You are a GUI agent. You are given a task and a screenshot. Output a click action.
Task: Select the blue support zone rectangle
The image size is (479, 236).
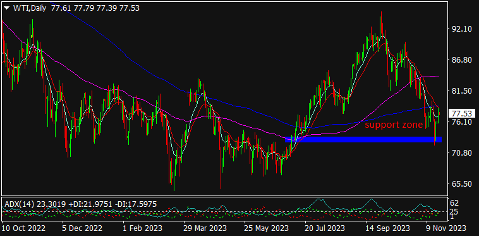click(363, 139)
